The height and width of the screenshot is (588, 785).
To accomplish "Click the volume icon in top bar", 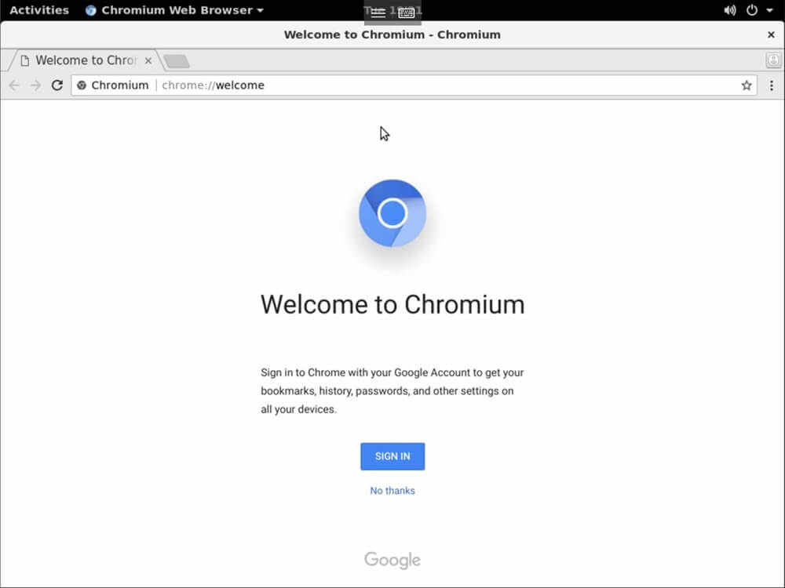I will click(729, 10).
